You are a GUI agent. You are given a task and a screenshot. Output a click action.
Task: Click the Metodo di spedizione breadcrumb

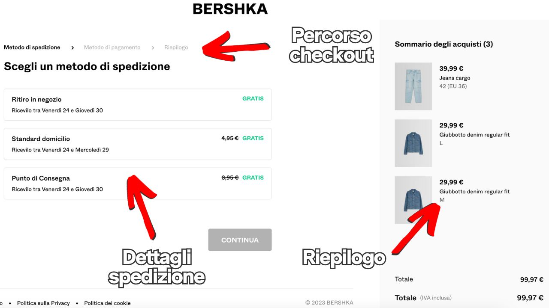point(32,47)
